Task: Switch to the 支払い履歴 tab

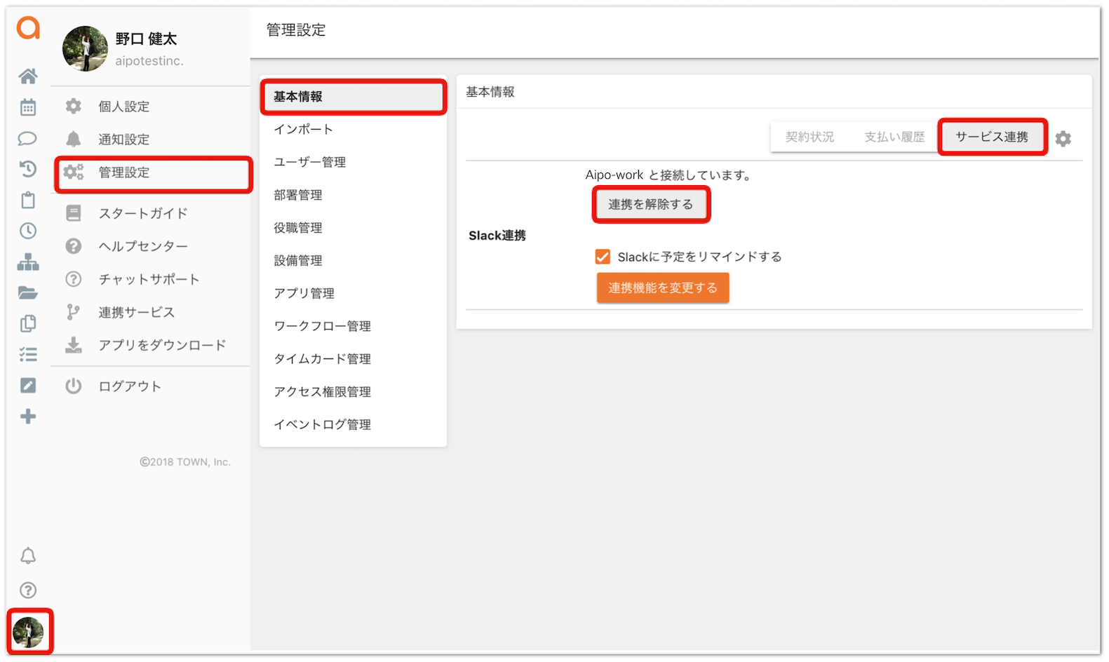Action: [894, 137]
